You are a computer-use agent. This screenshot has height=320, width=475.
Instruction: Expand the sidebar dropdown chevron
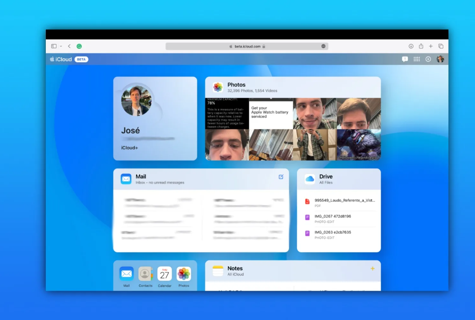click(x=61, y=46)
